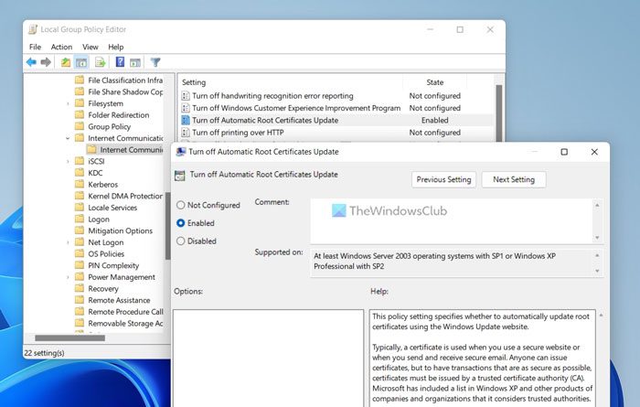Select the Locale Services tree item
The width and height of the screenshot is (640, 407).
pyautogui.click(x=112, y=208)
